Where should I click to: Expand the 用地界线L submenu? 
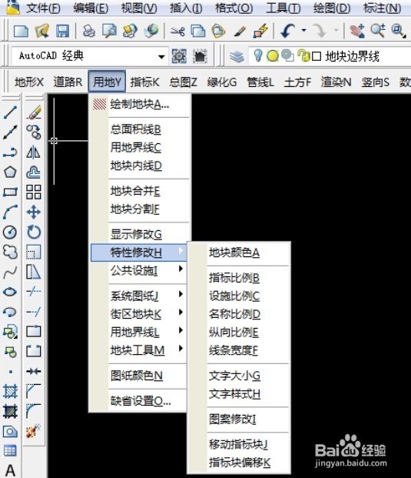(138, 332)
